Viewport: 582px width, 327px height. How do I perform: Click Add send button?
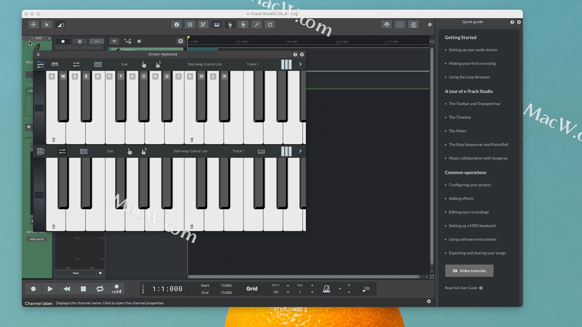37,239
